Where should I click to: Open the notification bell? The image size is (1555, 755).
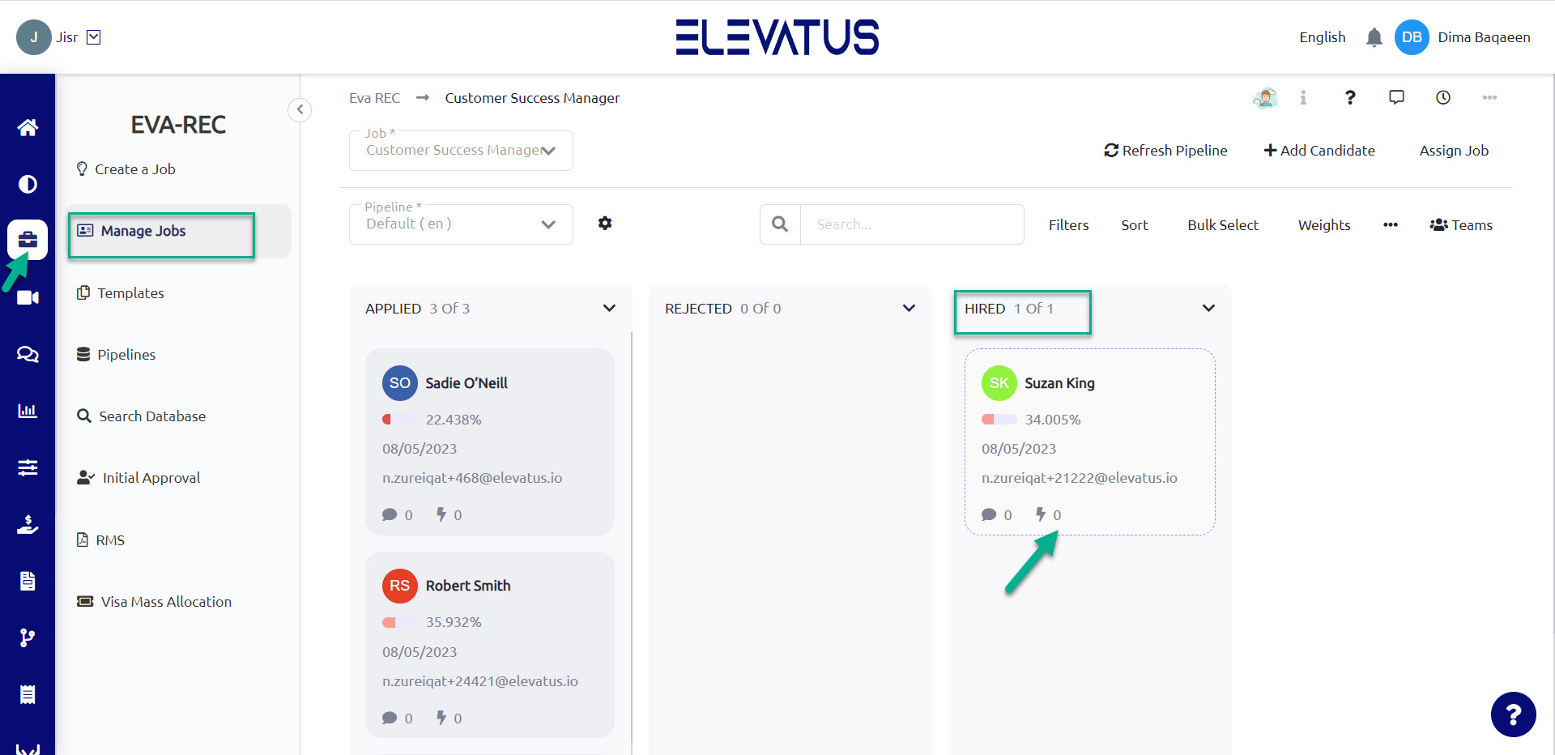point(1374,36)
